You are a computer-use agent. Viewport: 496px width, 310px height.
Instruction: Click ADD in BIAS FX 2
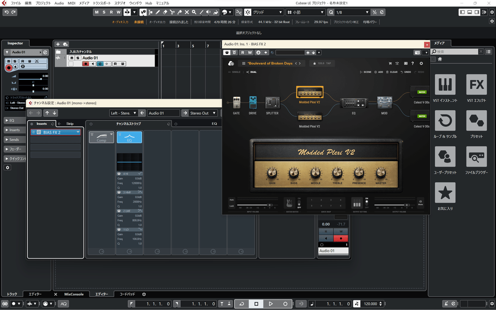pyautogui.click(x=379, y=72)
